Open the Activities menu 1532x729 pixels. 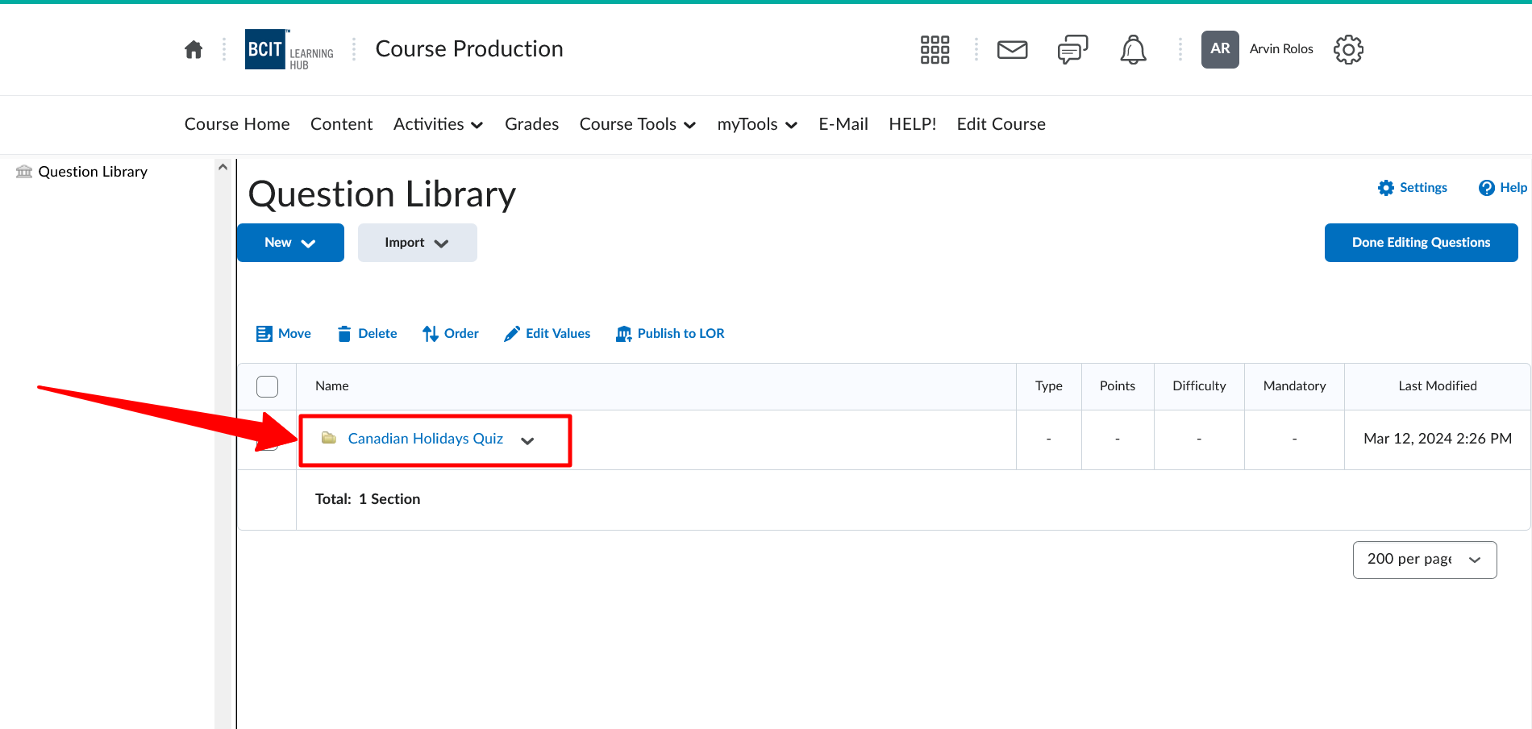tap(438, 124)
